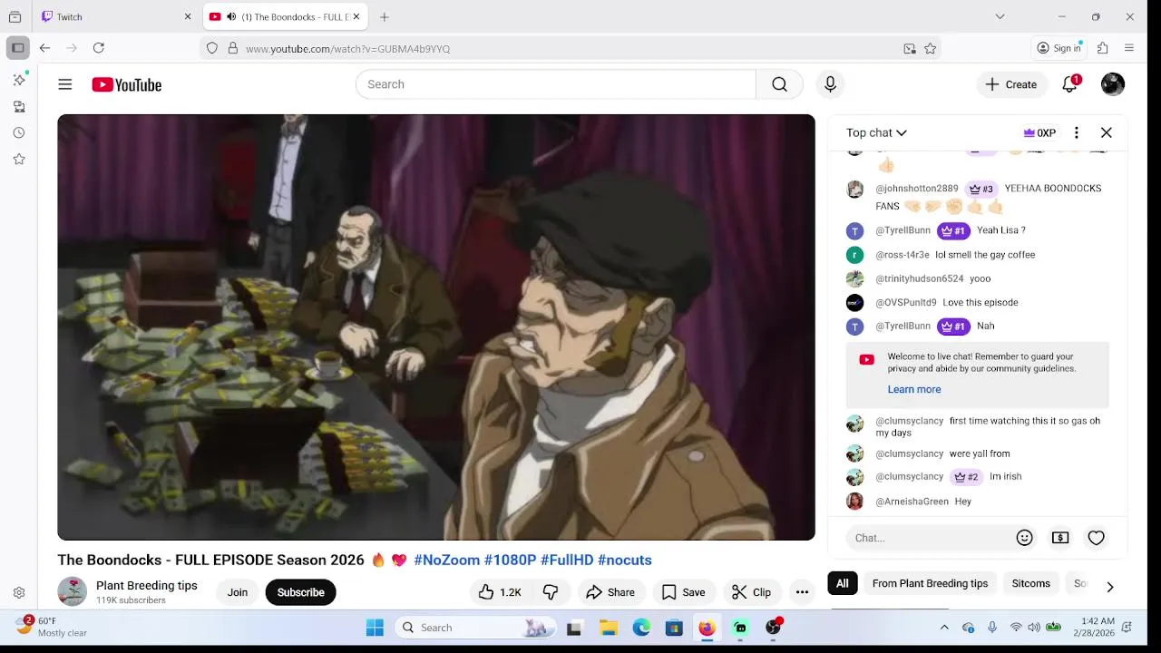1161x653 pixels.
Task: Focus the YouTube search field
Action: click(x=555, y=84)
